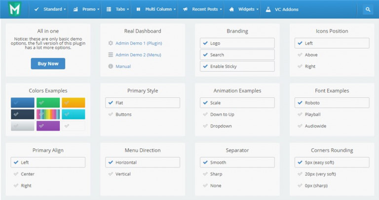This screenshot has width=379, height=200.
Task: Choose the light gray color swatch
Action: pos(23,126)
